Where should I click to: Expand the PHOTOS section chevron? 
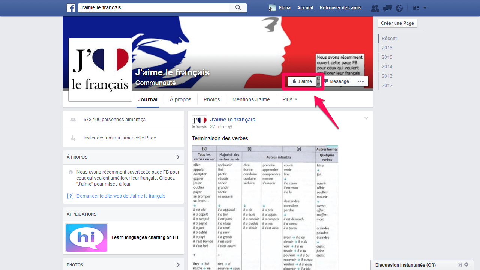tap(178, 265)
